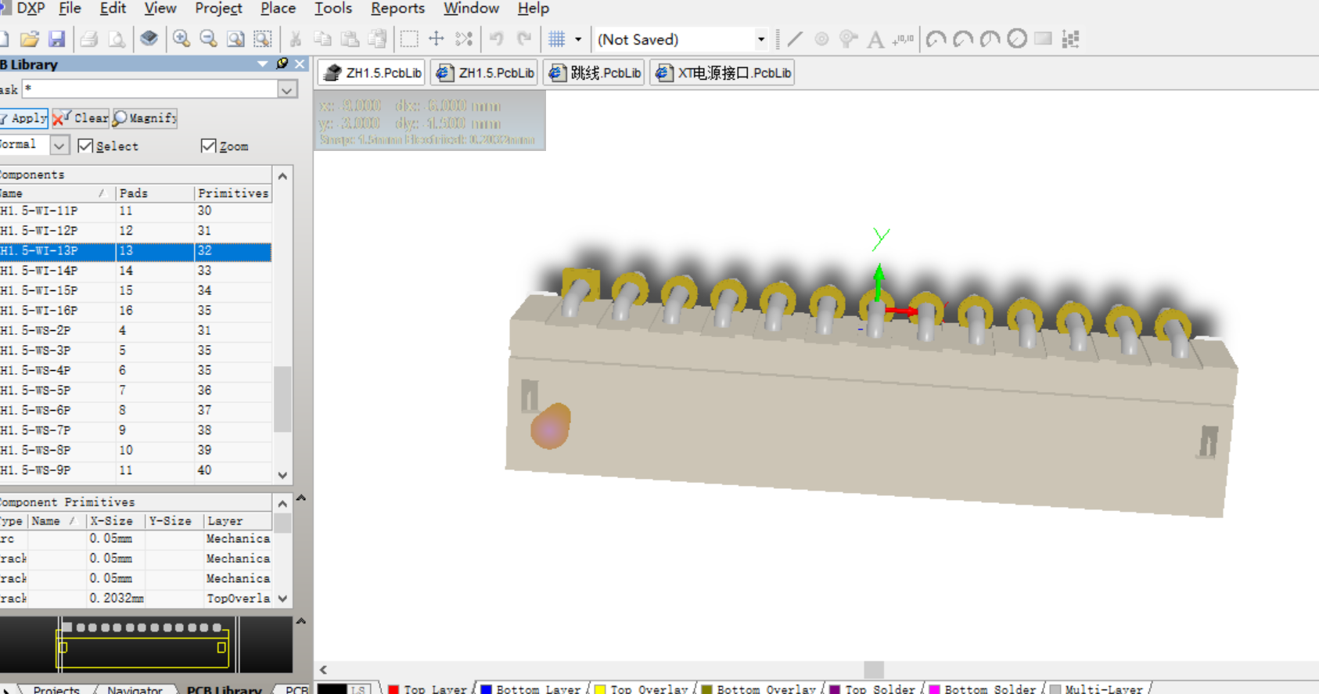1319x694 pixels.
Task: Pick the Move Selection crosshair tool
Action: [437, 39]
